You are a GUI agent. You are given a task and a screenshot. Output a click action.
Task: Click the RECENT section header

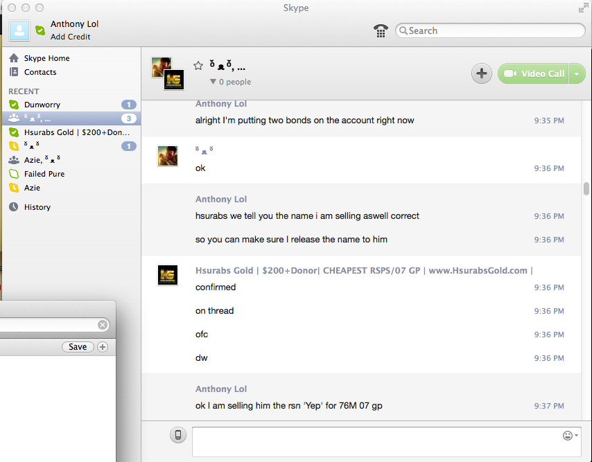(x=24, y=91)
